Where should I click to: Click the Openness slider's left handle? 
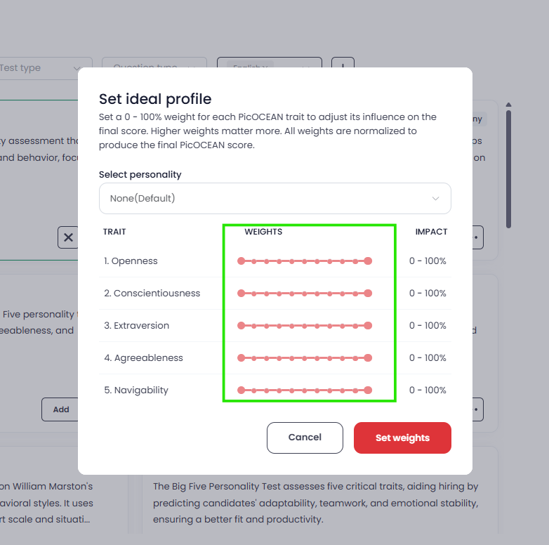[242, 261]
